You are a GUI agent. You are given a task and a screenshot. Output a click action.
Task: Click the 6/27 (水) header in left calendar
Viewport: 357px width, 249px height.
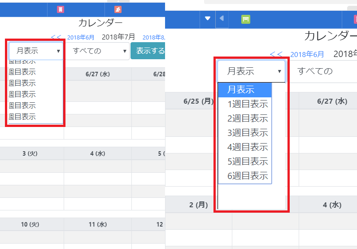(x=98, y=74)
